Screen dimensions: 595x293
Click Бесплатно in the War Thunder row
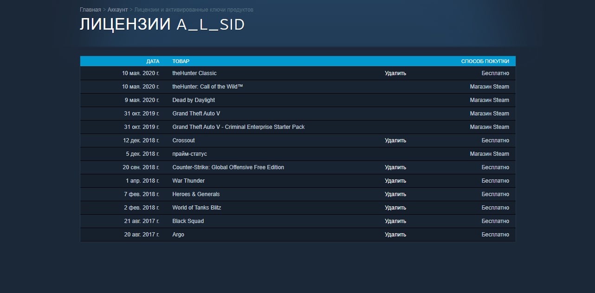click(495, 181)
